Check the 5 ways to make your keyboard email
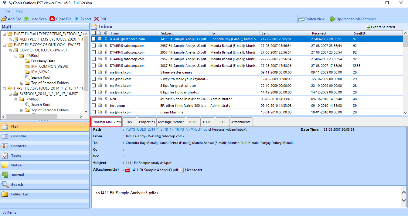Viewport: 408px width, 216px height. 94,79
